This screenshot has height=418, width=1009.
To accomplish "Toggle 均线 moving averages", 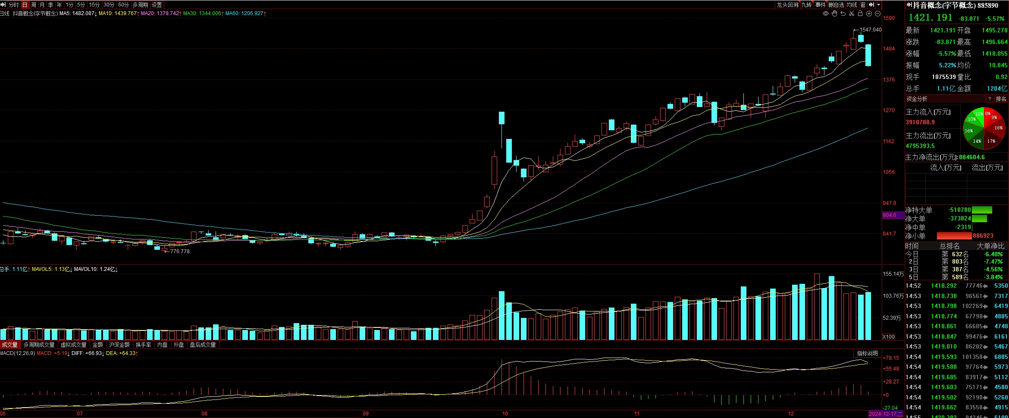I will 852,5.
